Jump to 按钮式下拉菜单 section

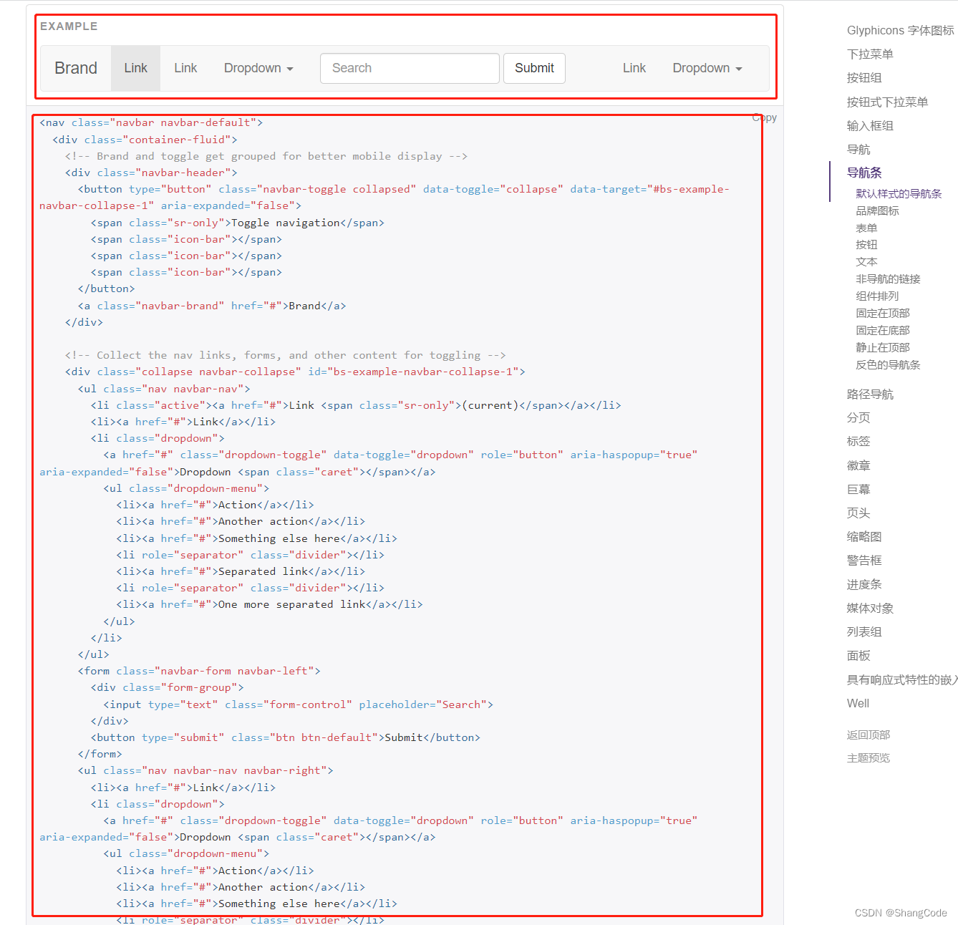tap(887, 102)
